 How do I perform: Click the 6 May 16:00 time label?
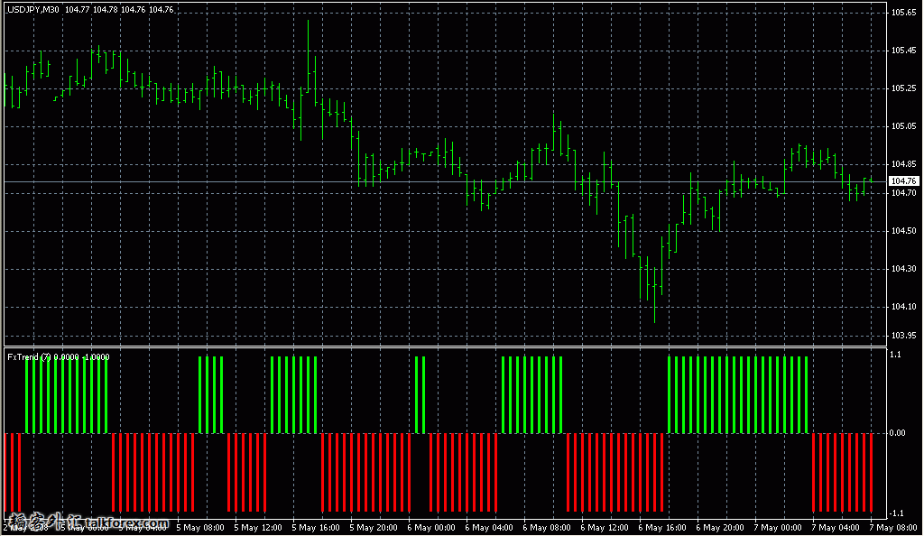pos(662,528)
